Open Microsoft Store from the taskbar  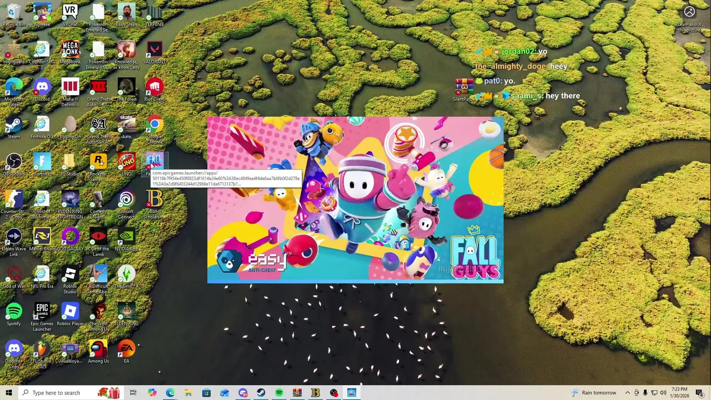coord(206,393)
